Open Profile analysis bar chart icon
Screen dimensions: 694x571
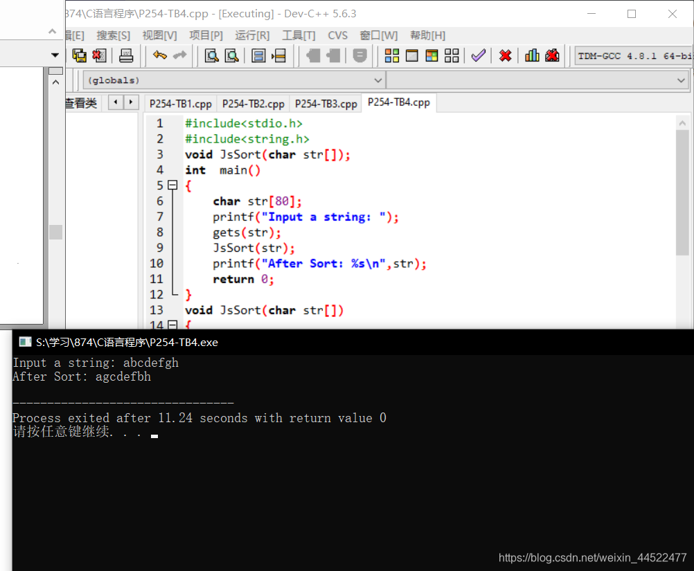(x=532, y=56)
